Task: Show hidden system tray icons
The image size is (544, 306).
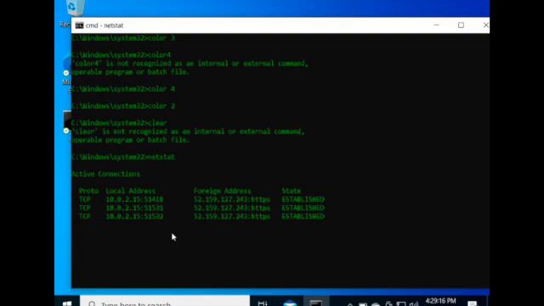Action: point(350,304)
